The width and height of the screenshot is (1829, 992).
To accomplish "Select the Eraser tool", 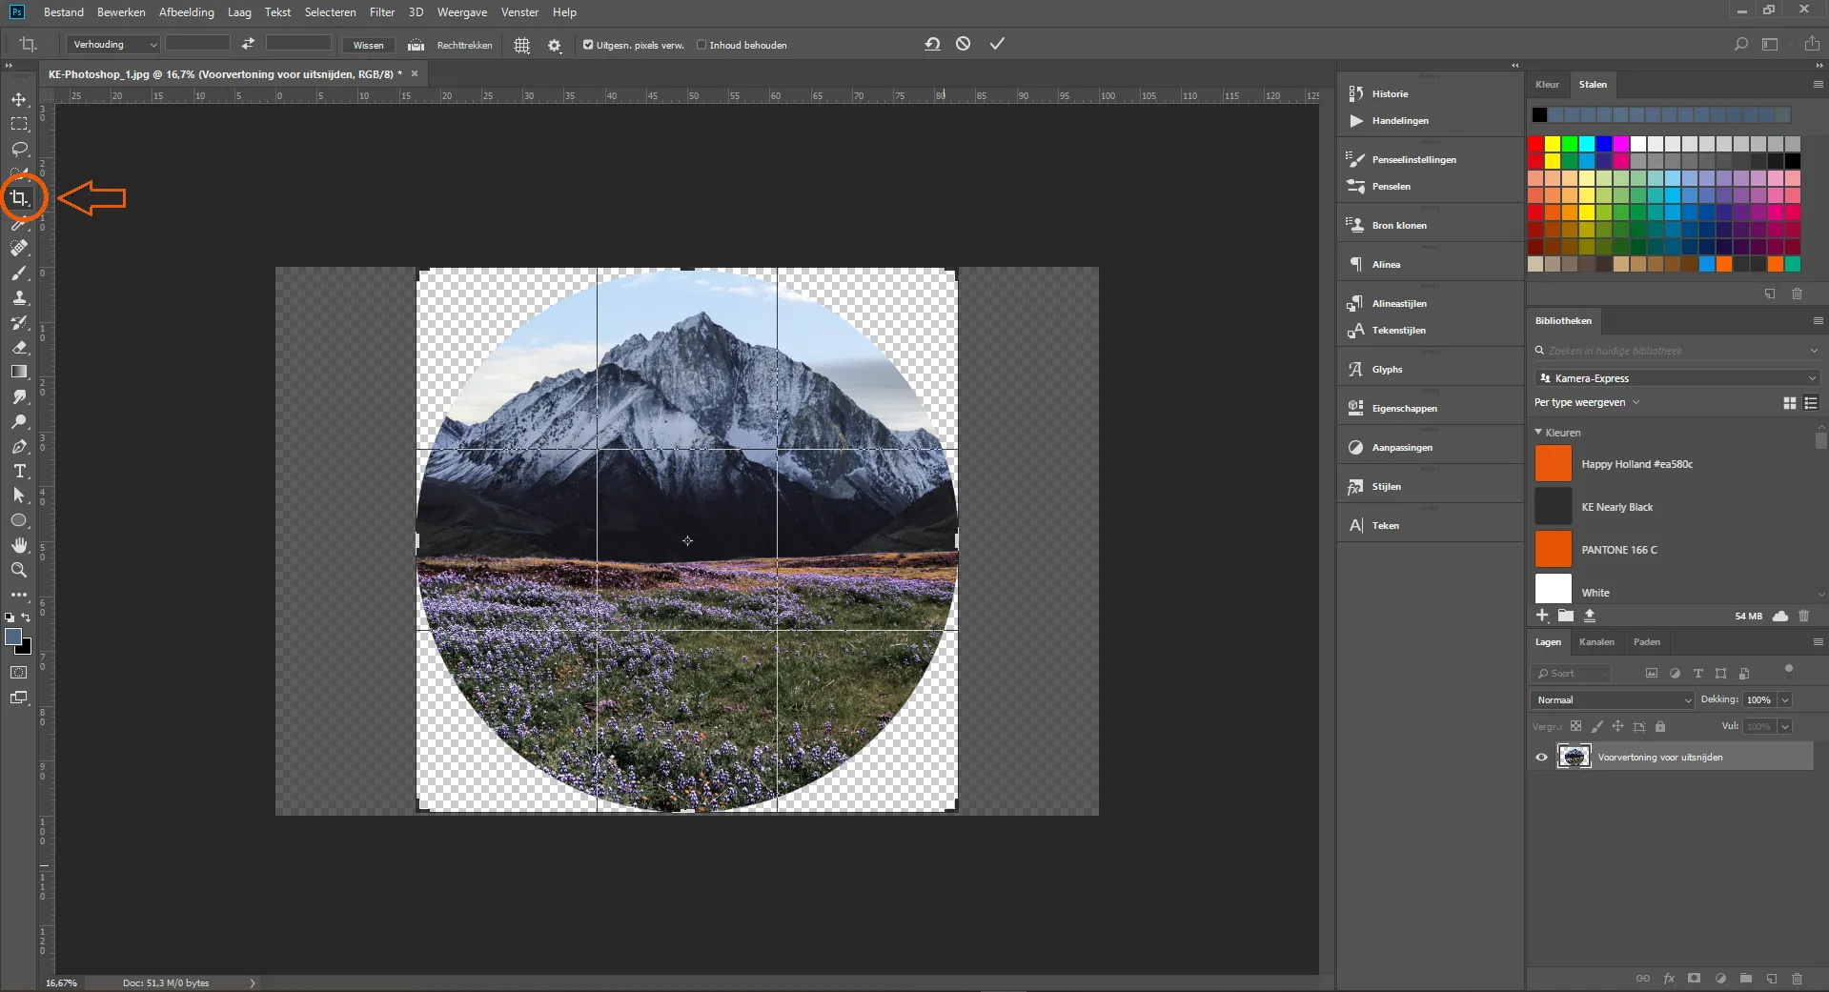I will pos(19,348).
